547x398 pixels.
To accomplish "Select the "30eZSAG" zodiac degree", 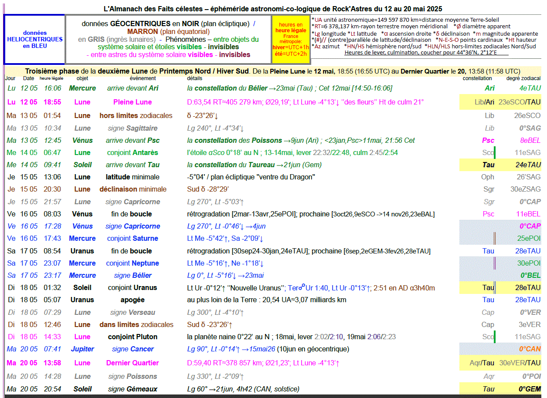I will point(526,189).
